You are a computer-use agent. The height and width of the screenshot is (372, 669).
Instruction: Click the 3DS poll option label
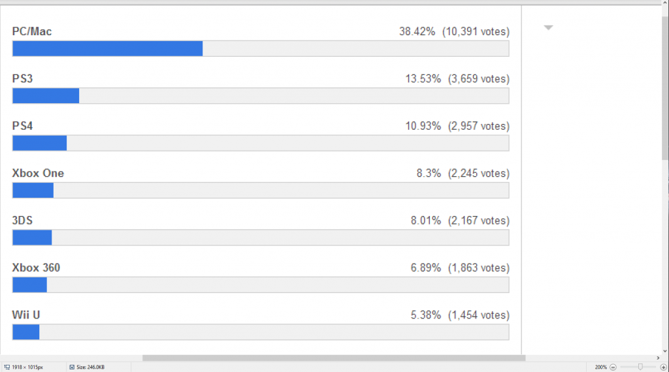(x=22, y=221)
